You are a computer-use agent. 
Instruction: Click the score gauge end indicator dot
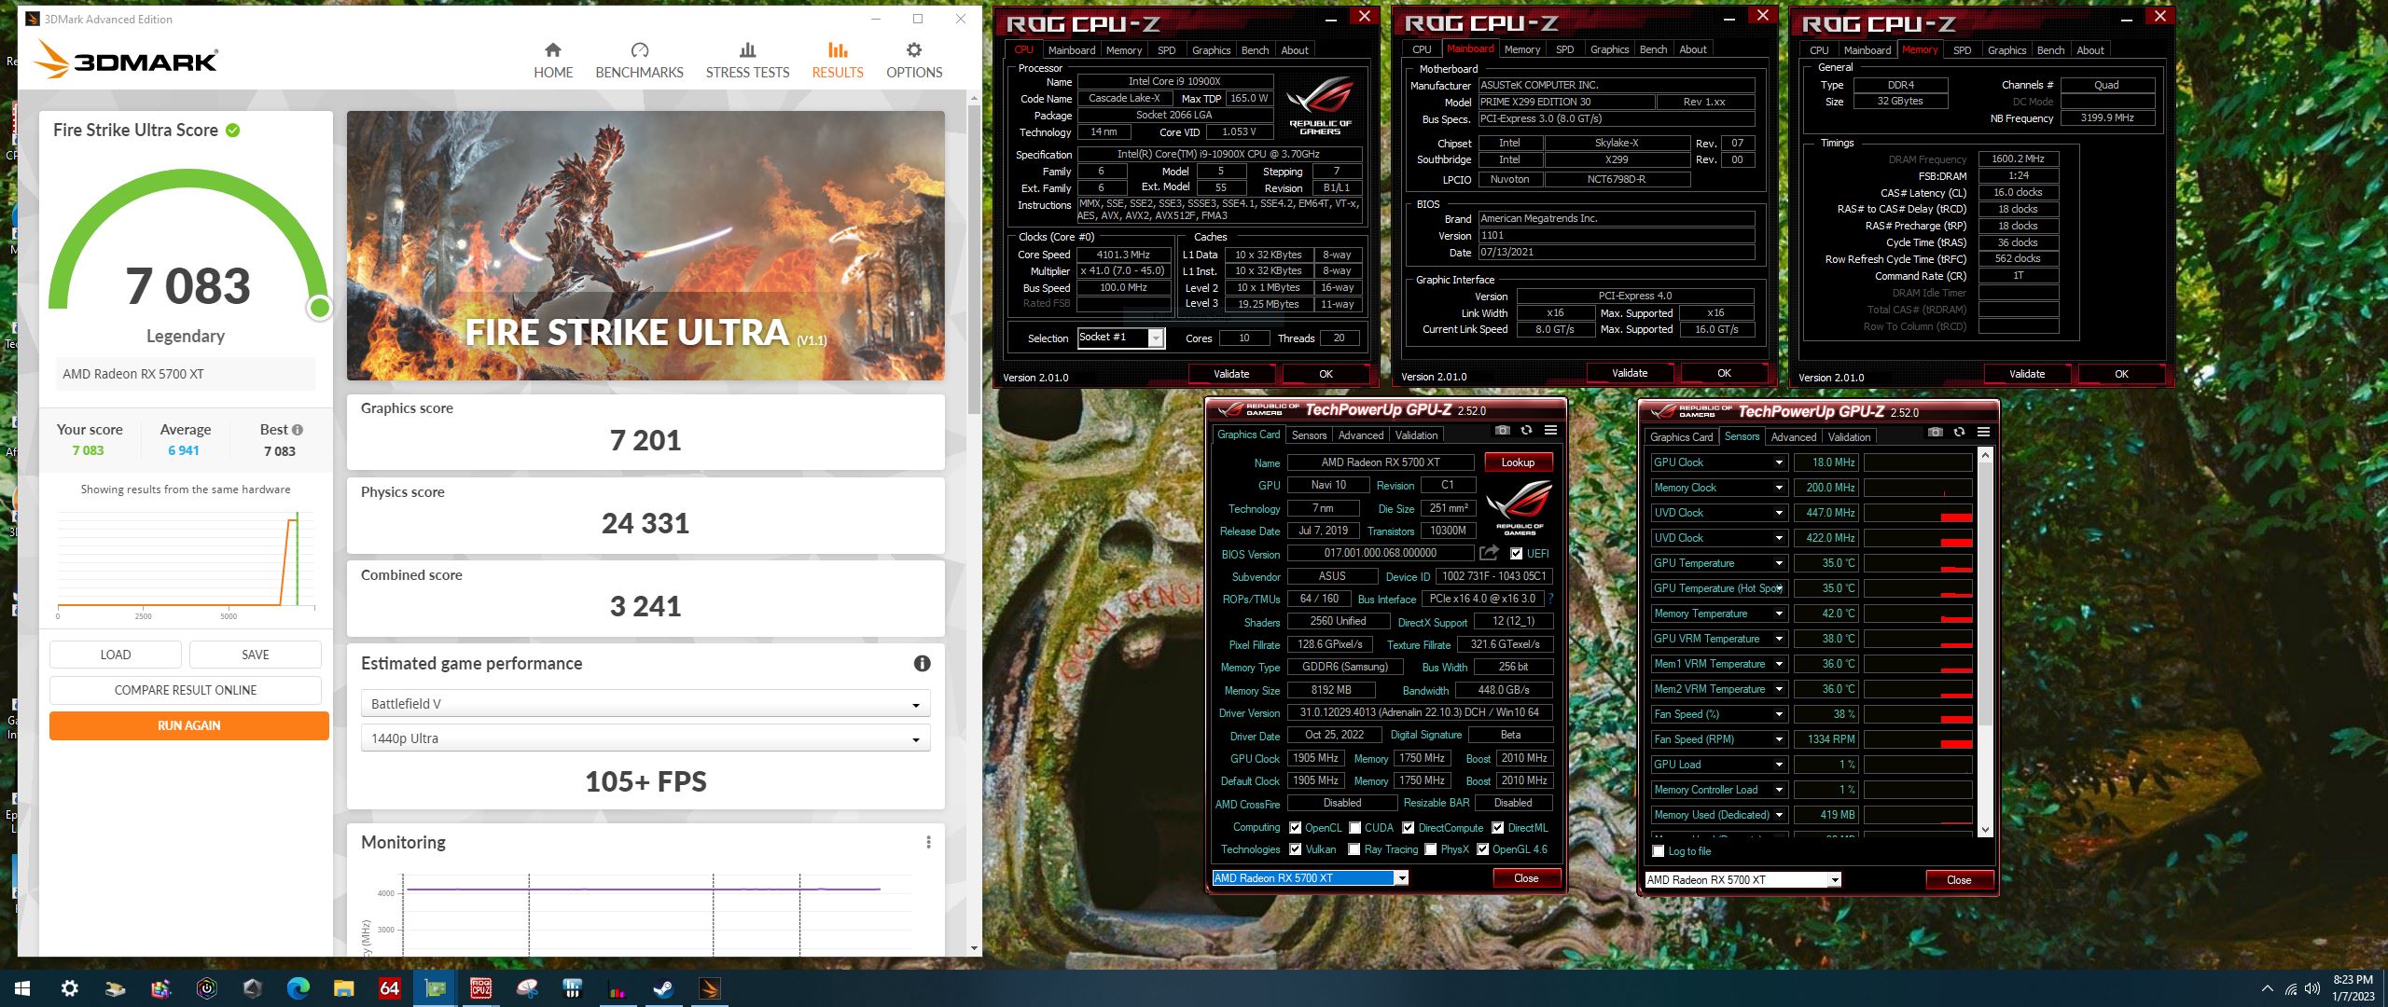pos(319,307)
